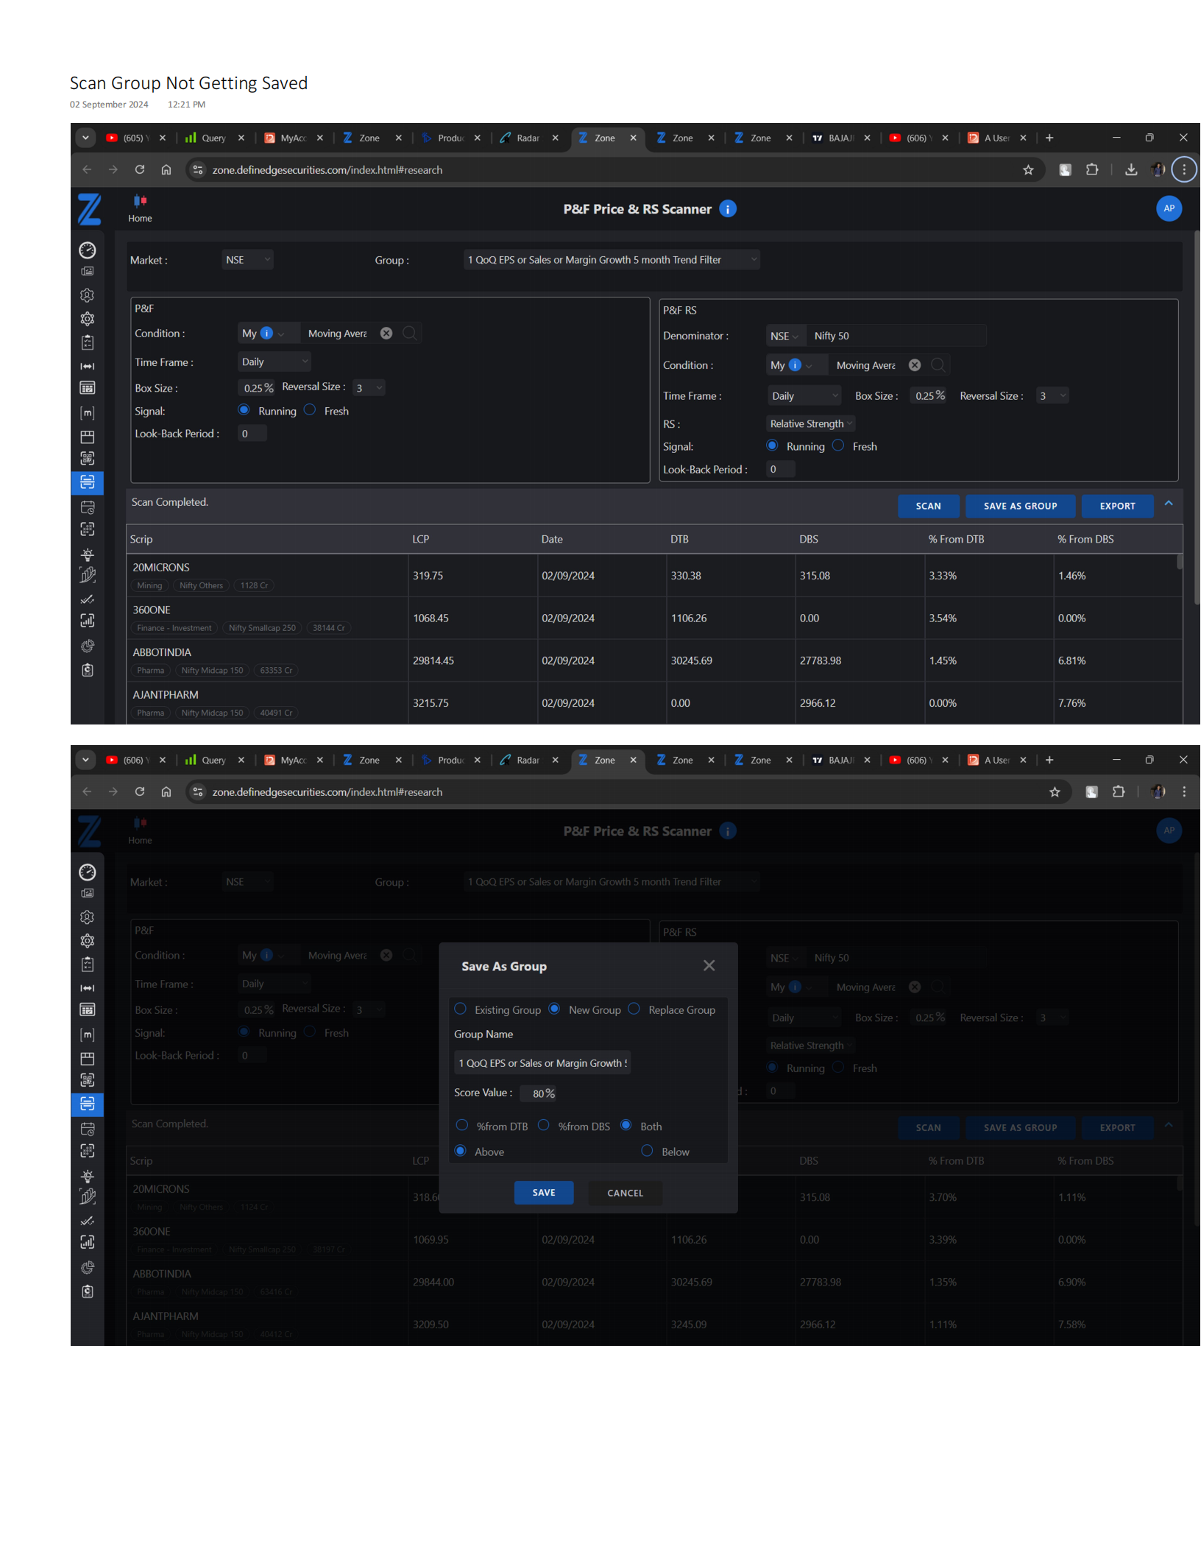This screenshot has height=1555, width=1201.
Task: Click the Group Name field in Save As Group dialog
Action: pos(543,1062)
